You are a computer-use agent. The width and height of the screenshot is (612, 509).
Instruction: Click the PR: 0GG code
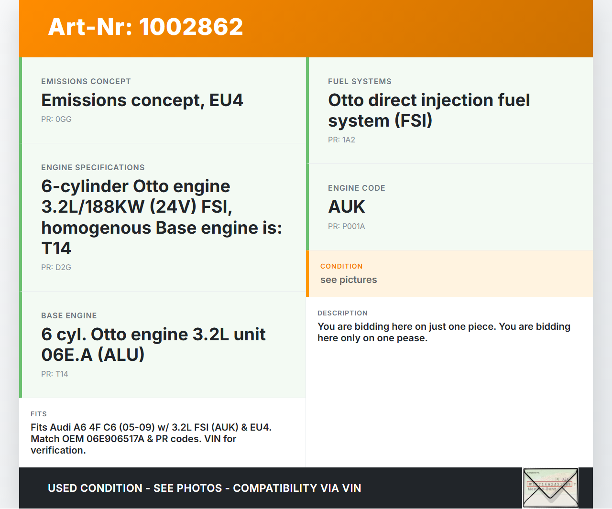click(x=56, y=119)
